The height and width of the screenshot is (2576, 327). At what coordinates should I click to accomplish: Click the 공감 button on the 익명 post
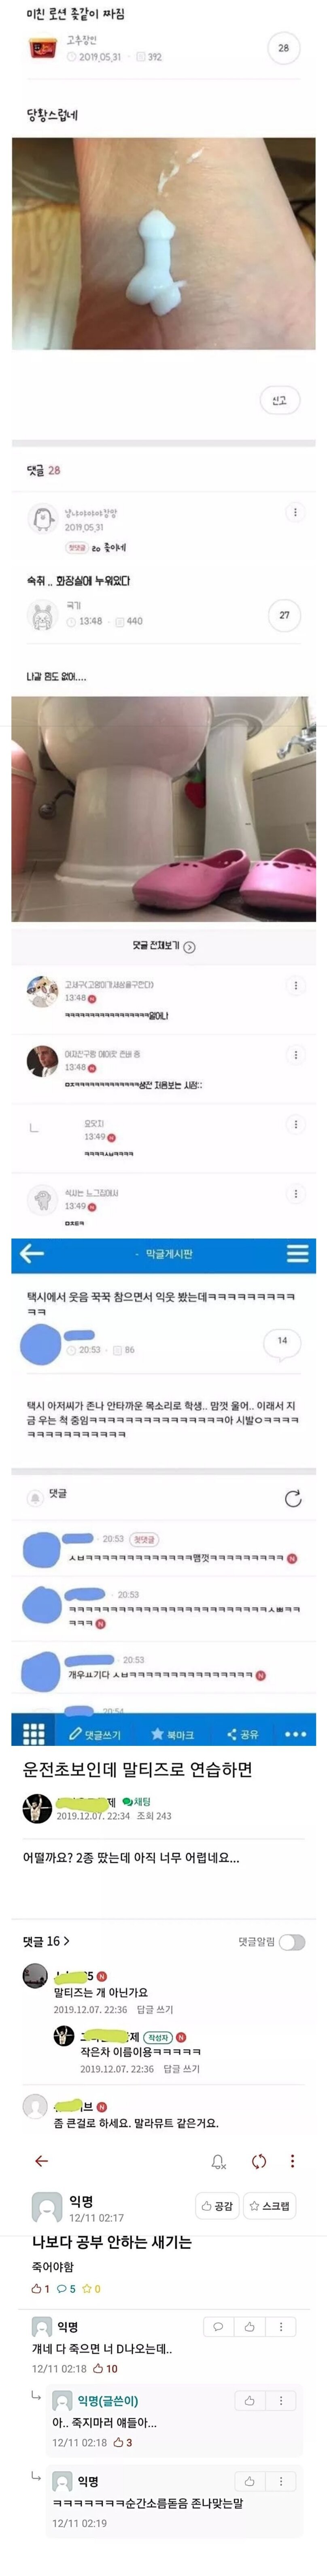tap(217, 2205)
